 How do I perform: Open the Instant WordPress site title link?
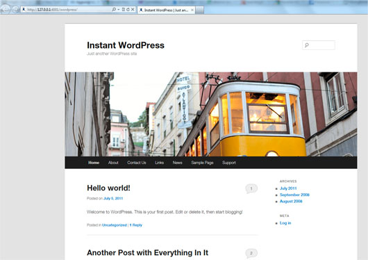[x=126, y=45]
